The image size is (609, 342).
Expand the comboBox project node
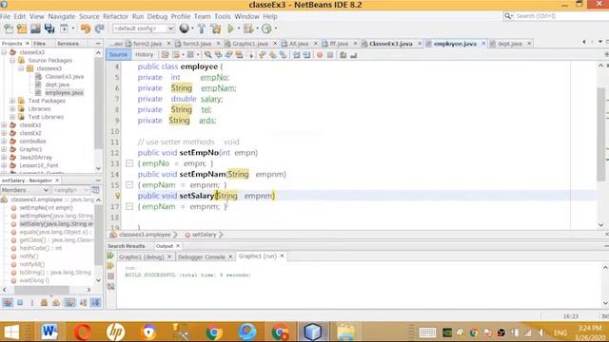pos(4,142)
